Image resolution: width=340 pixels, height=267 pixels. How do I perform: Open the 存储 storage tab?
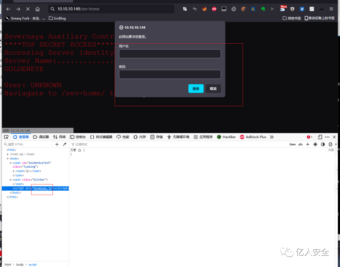[156, 137]
